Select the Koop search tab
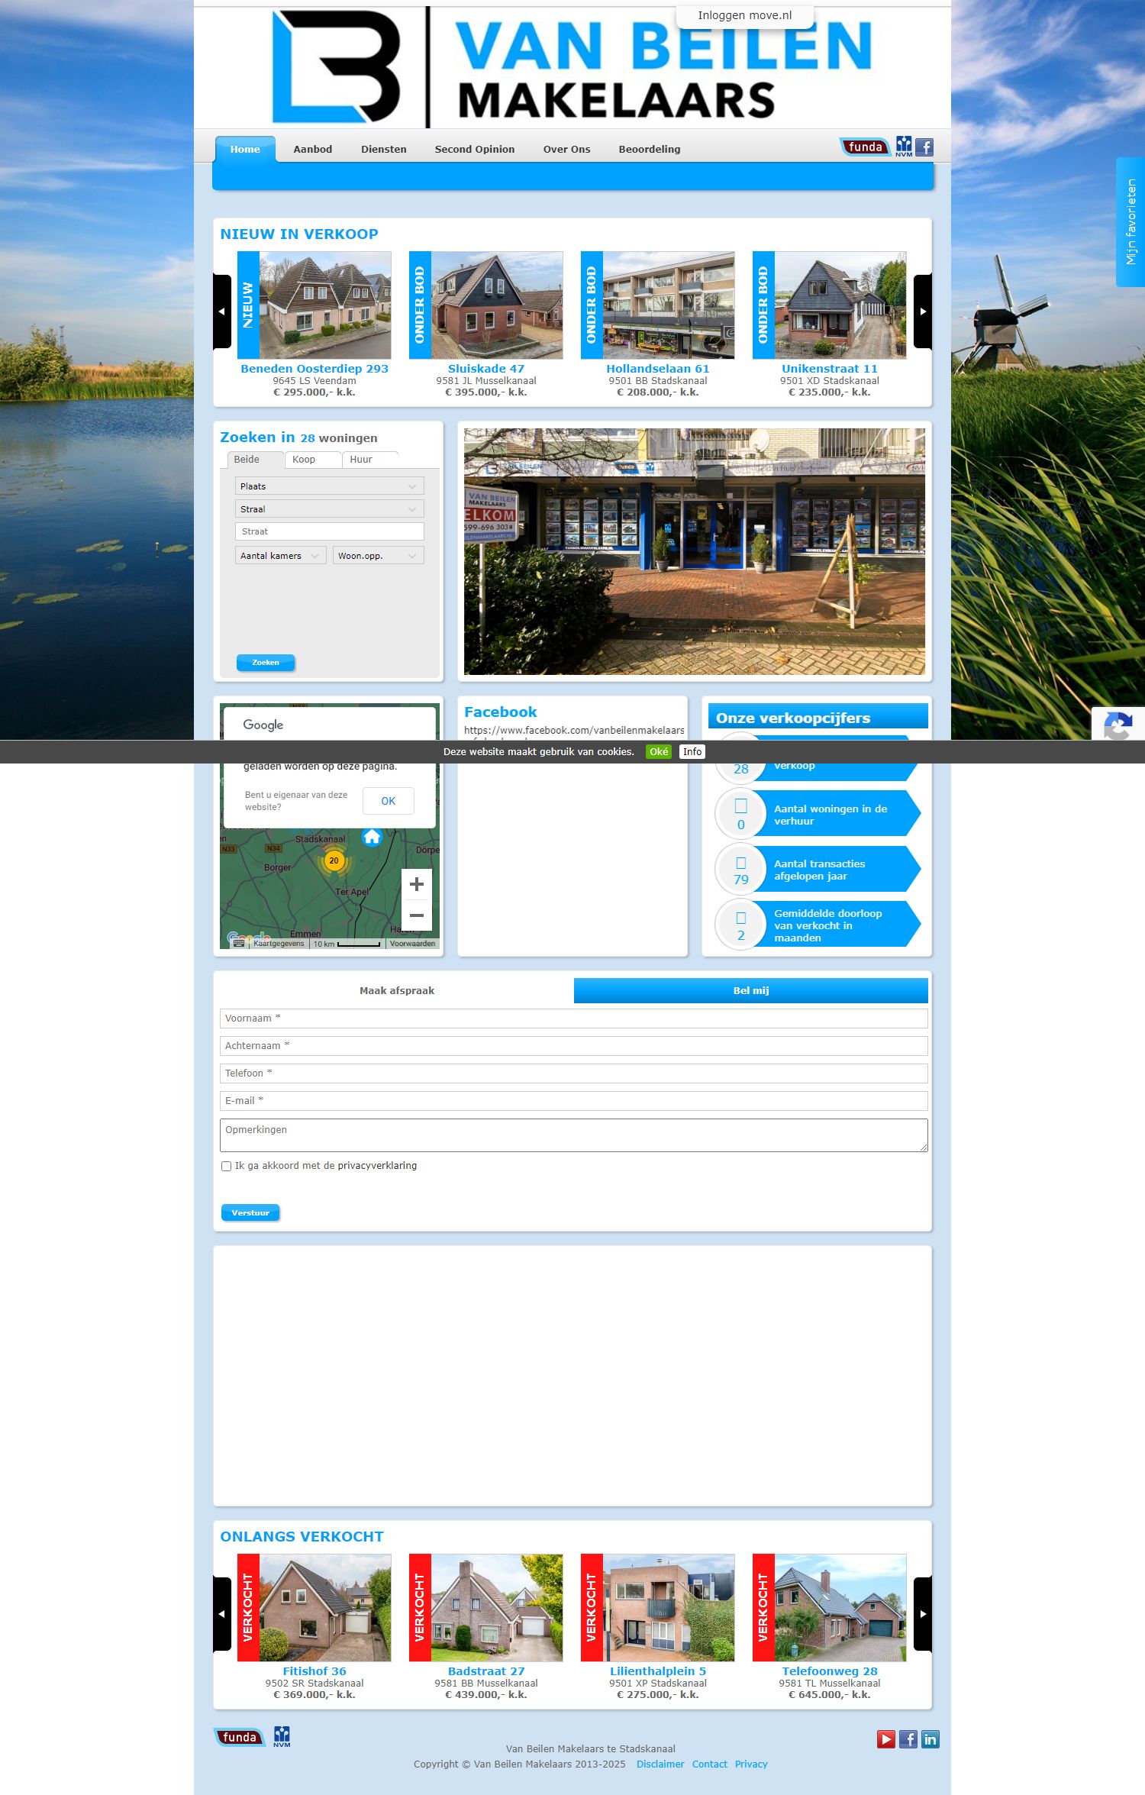 point(313,460)
